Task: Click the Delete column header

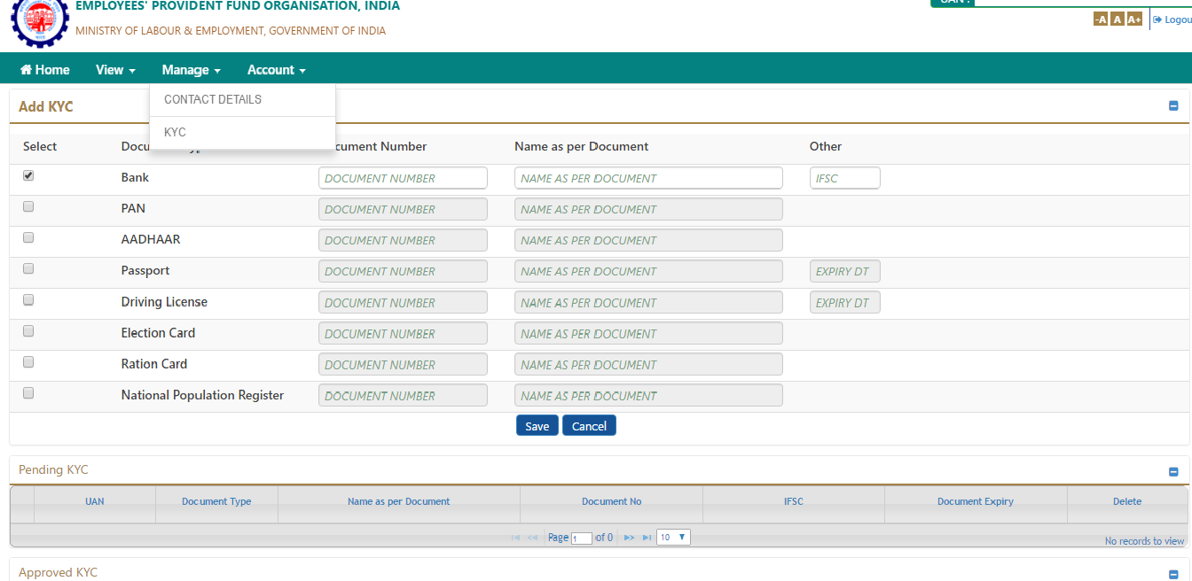Action: pyautogui.click(x=1127, y=501)
